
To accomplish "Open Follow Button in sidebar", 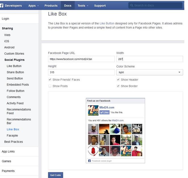I will pyautogui.click(x=15, y=91).
